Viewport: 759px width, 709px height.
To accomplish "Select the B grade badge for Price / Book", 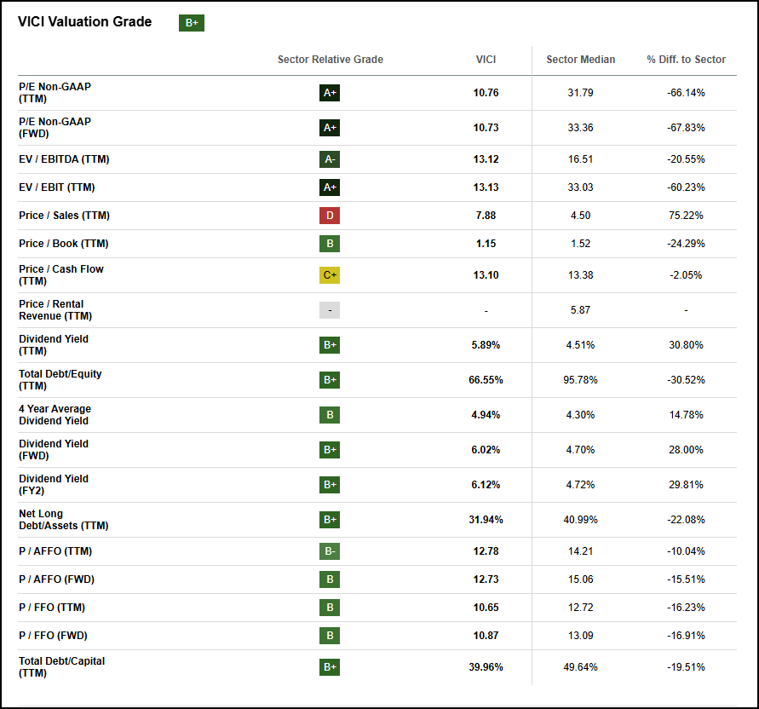I will click(x=330, y=244).
